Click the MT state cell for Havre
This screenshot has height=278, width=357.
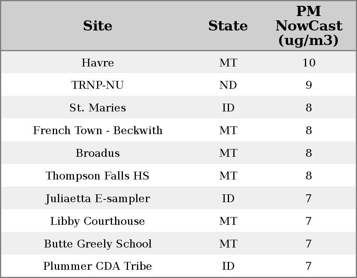[x=228, y=63]
